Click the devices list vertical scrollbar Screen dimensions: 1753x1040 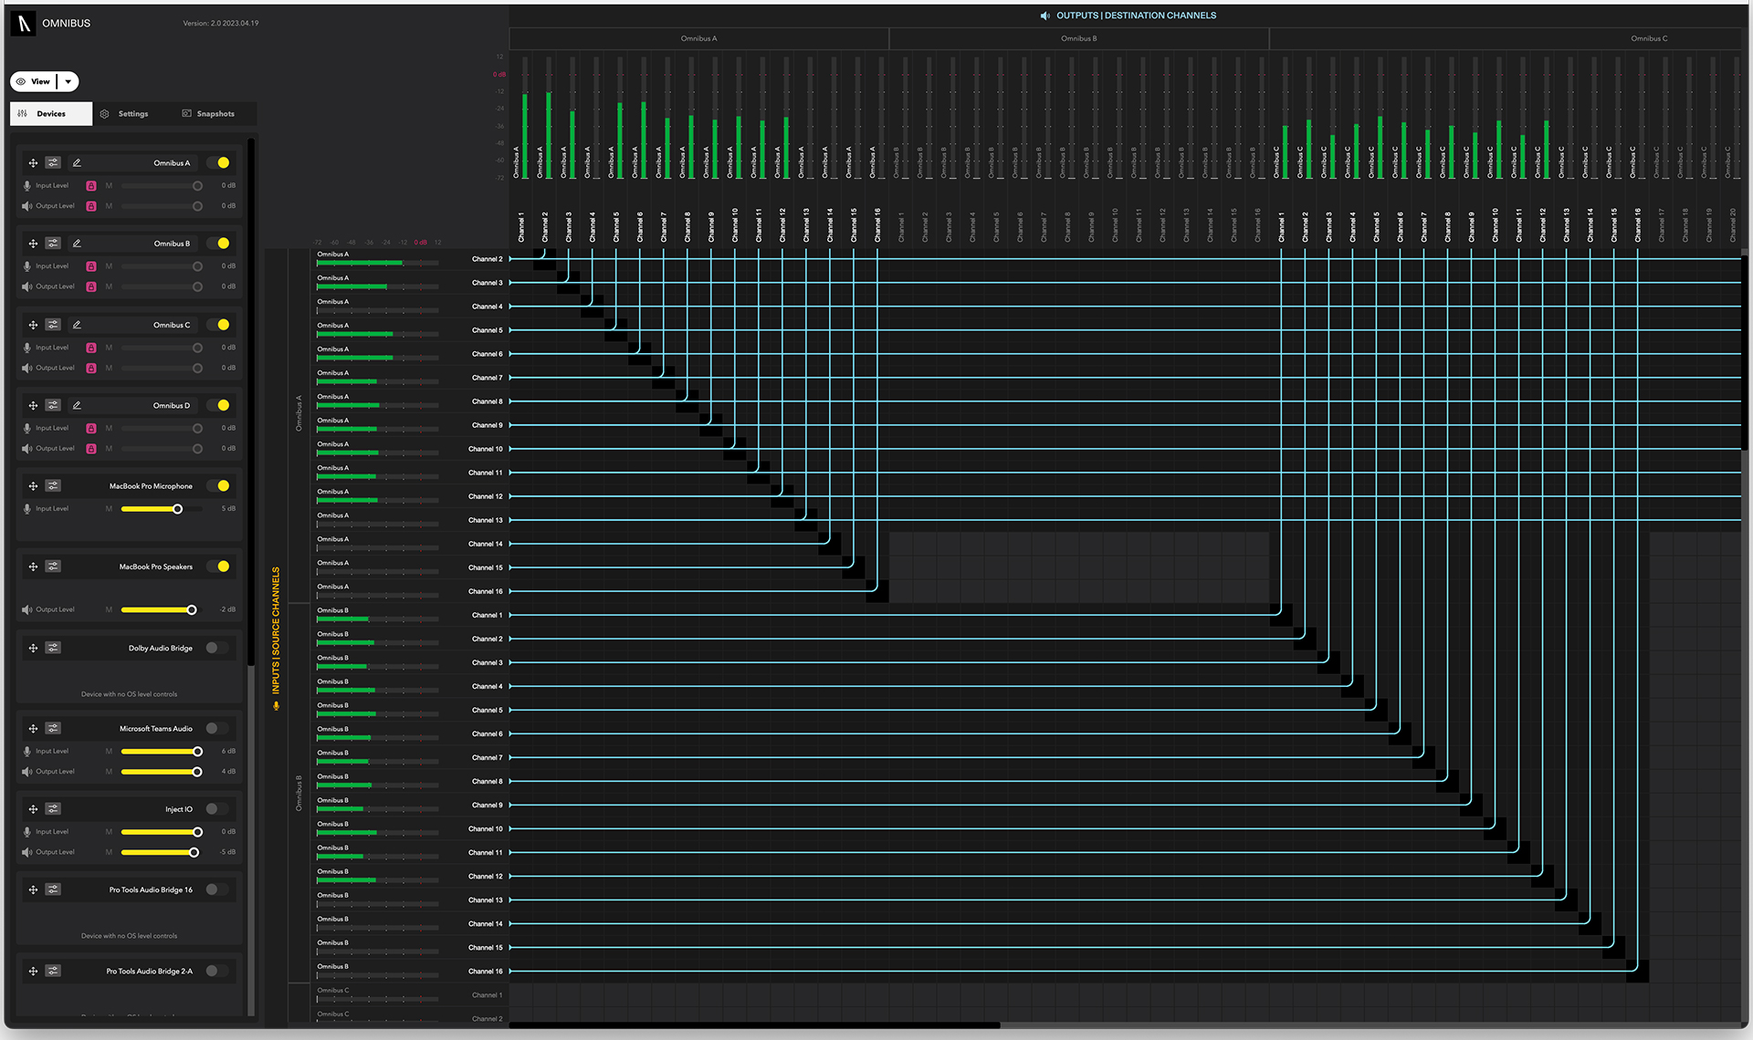(251, 401)
